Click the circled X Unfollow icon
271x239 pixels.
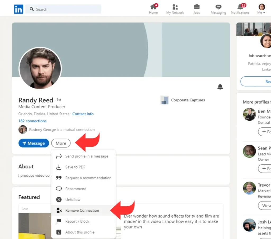59,200
